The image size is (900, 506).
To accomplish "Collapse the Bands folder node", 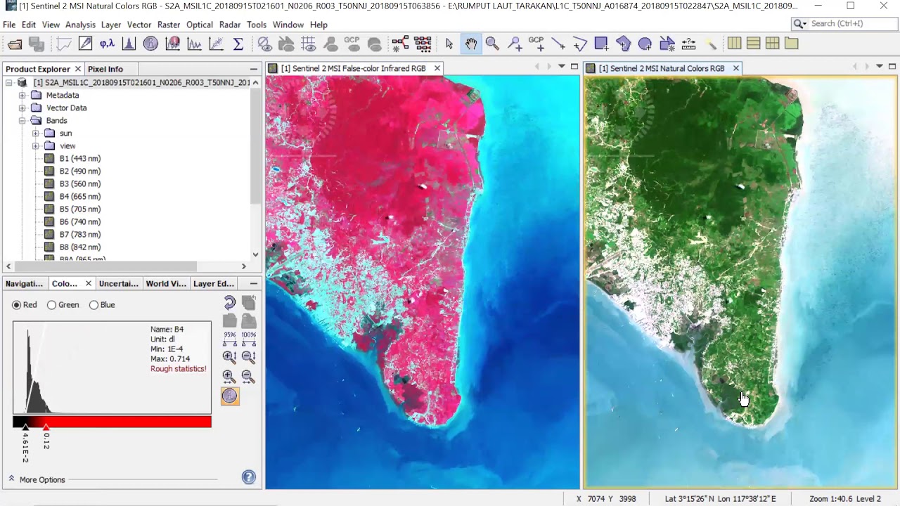I will point(22,121).
